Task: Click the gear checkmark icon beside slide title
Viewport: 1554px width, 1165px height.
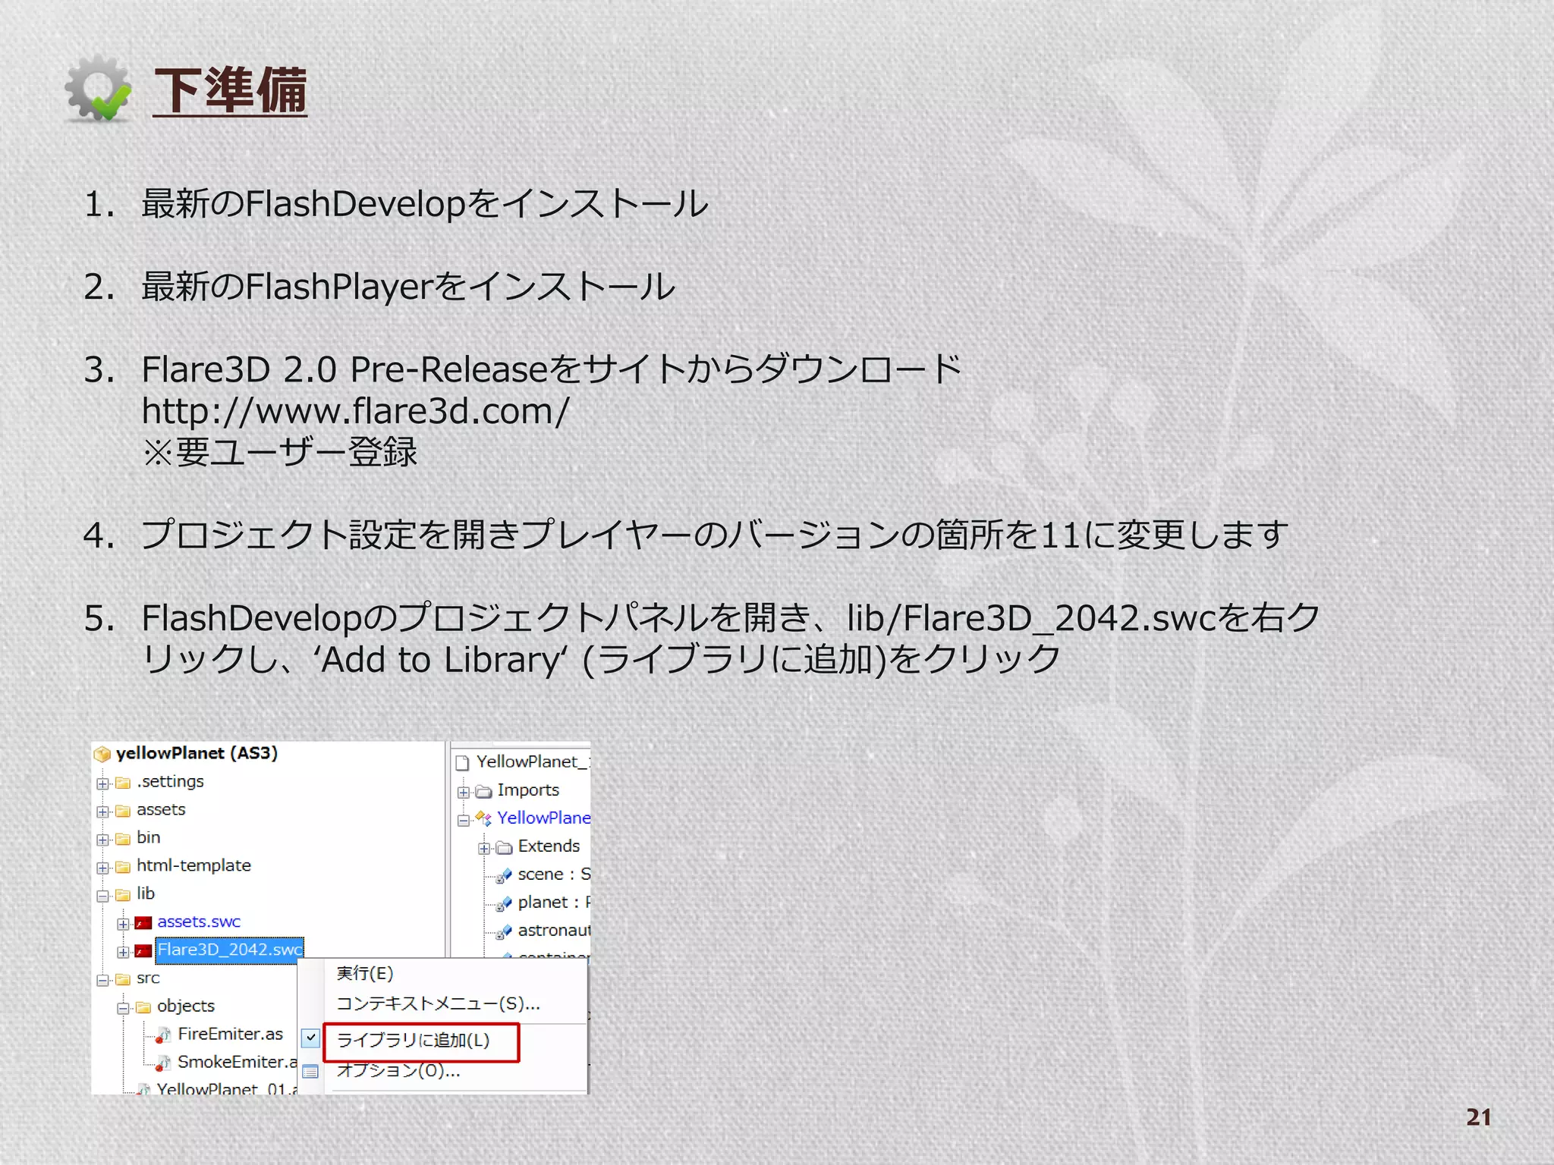Action: [x=98, y=88]
